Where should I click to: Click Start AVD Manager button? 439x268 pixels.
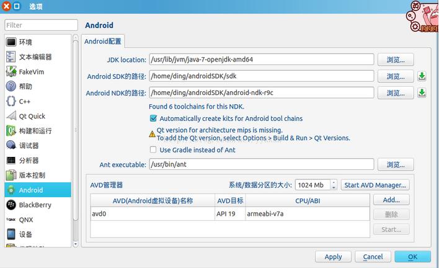(375, 185)
